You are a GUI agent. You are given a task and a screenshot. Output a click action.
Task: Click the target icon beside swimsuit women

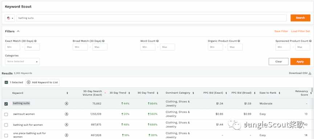pyautogui.click(x=66, y=114)
